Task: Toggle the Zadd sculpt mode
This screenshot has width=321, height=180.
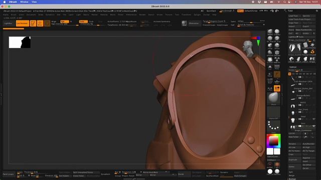Action: [83, 21]
